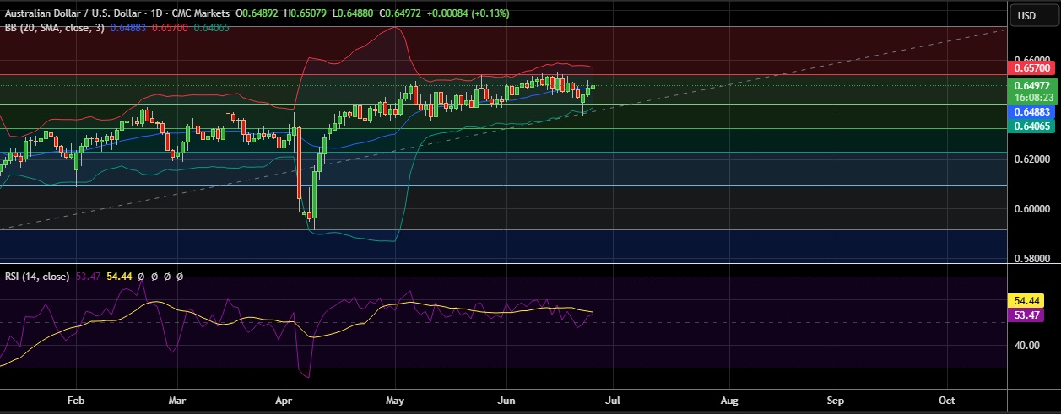Click the Sep label on the time axis
1061x414 pixels.
[x=836, y=401]
